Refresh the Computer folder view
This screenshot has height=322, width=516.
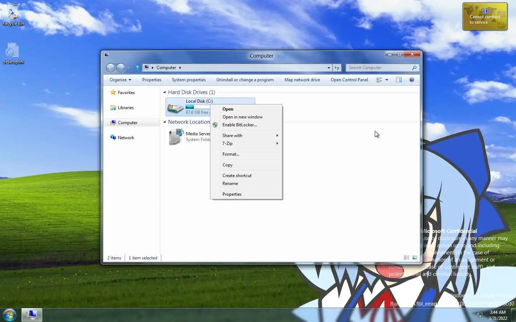coord(337,68)
